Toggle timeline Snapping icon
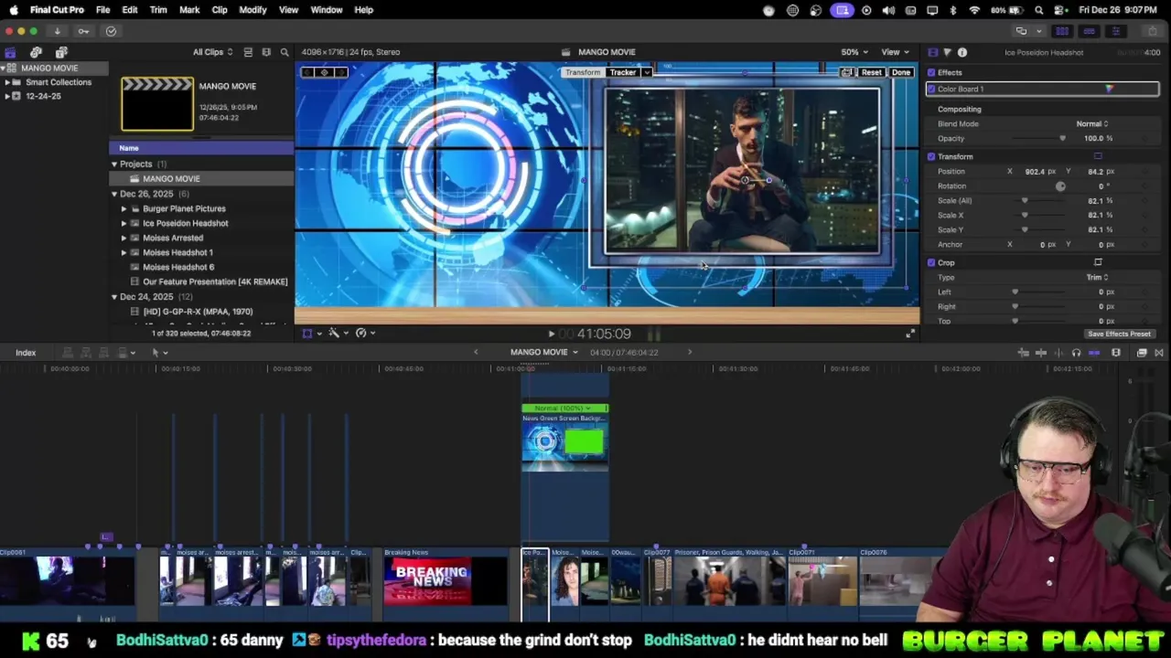 pos(1094,353)
